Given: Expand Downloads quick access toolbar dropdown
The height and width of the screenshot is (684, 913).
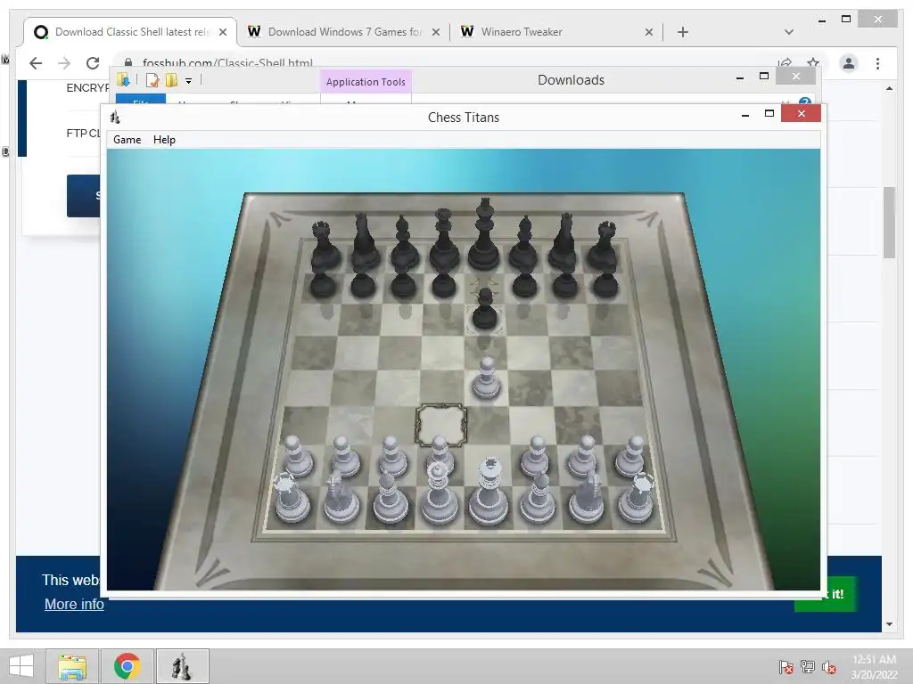Looking at the screenshot, I should (x=189, y=81).
